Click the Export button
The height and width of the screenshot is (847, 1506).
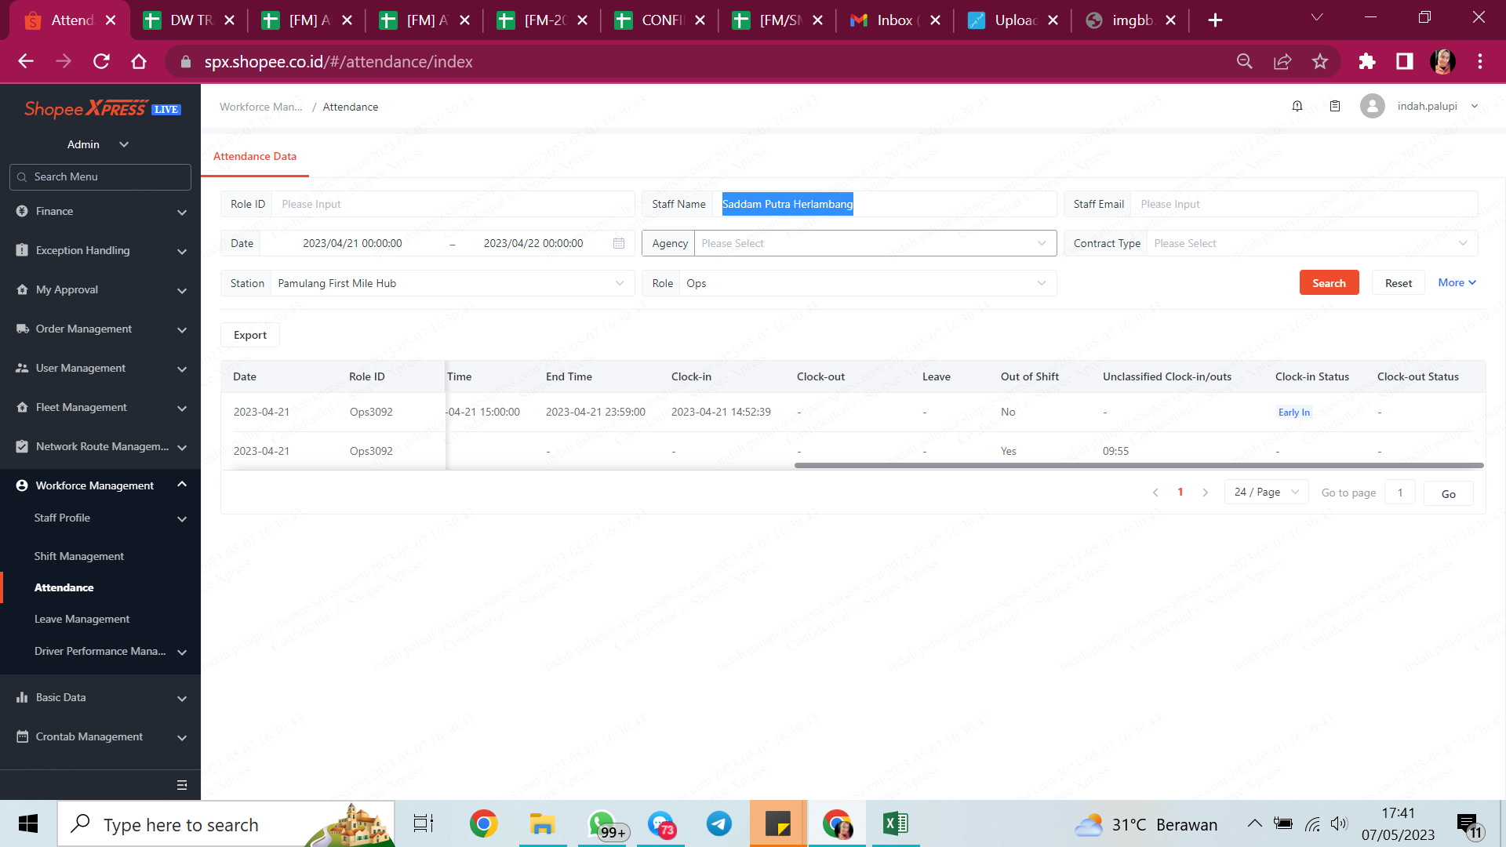point(250,335)
